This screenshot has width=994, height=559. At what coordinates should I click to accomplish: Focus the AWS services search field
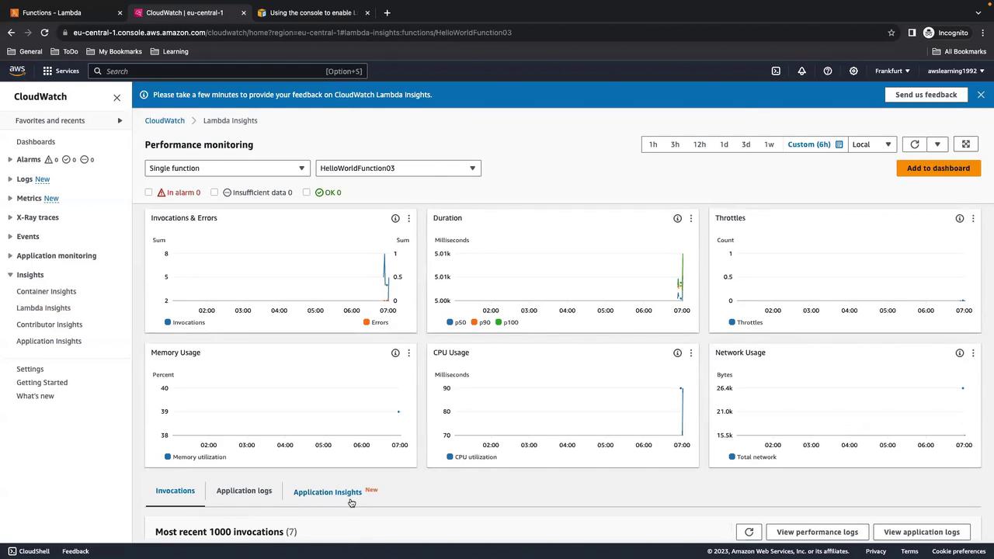[x=227, y=71]
